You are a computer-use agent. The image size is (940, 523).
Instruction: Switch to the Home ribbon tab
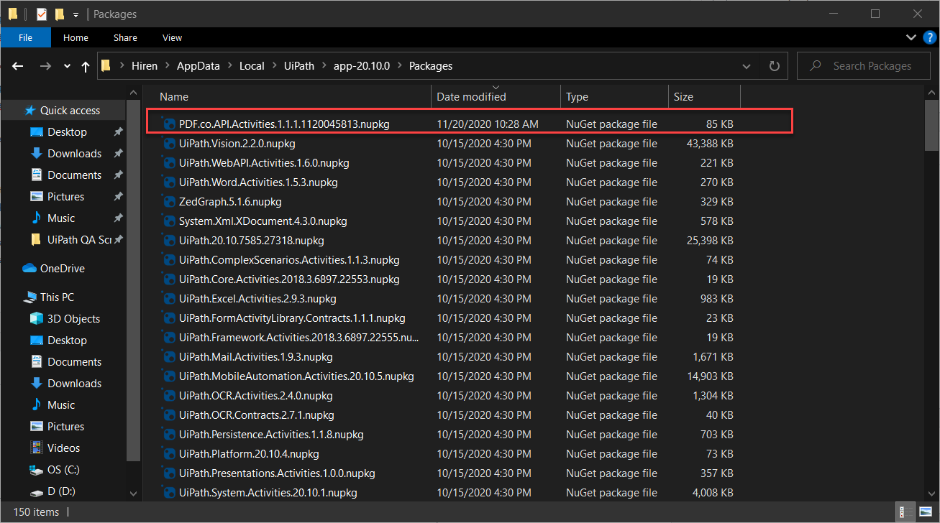(x=76, y=37)
